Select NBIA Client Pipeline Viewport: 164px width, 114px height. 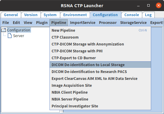(x=100, y=92)
